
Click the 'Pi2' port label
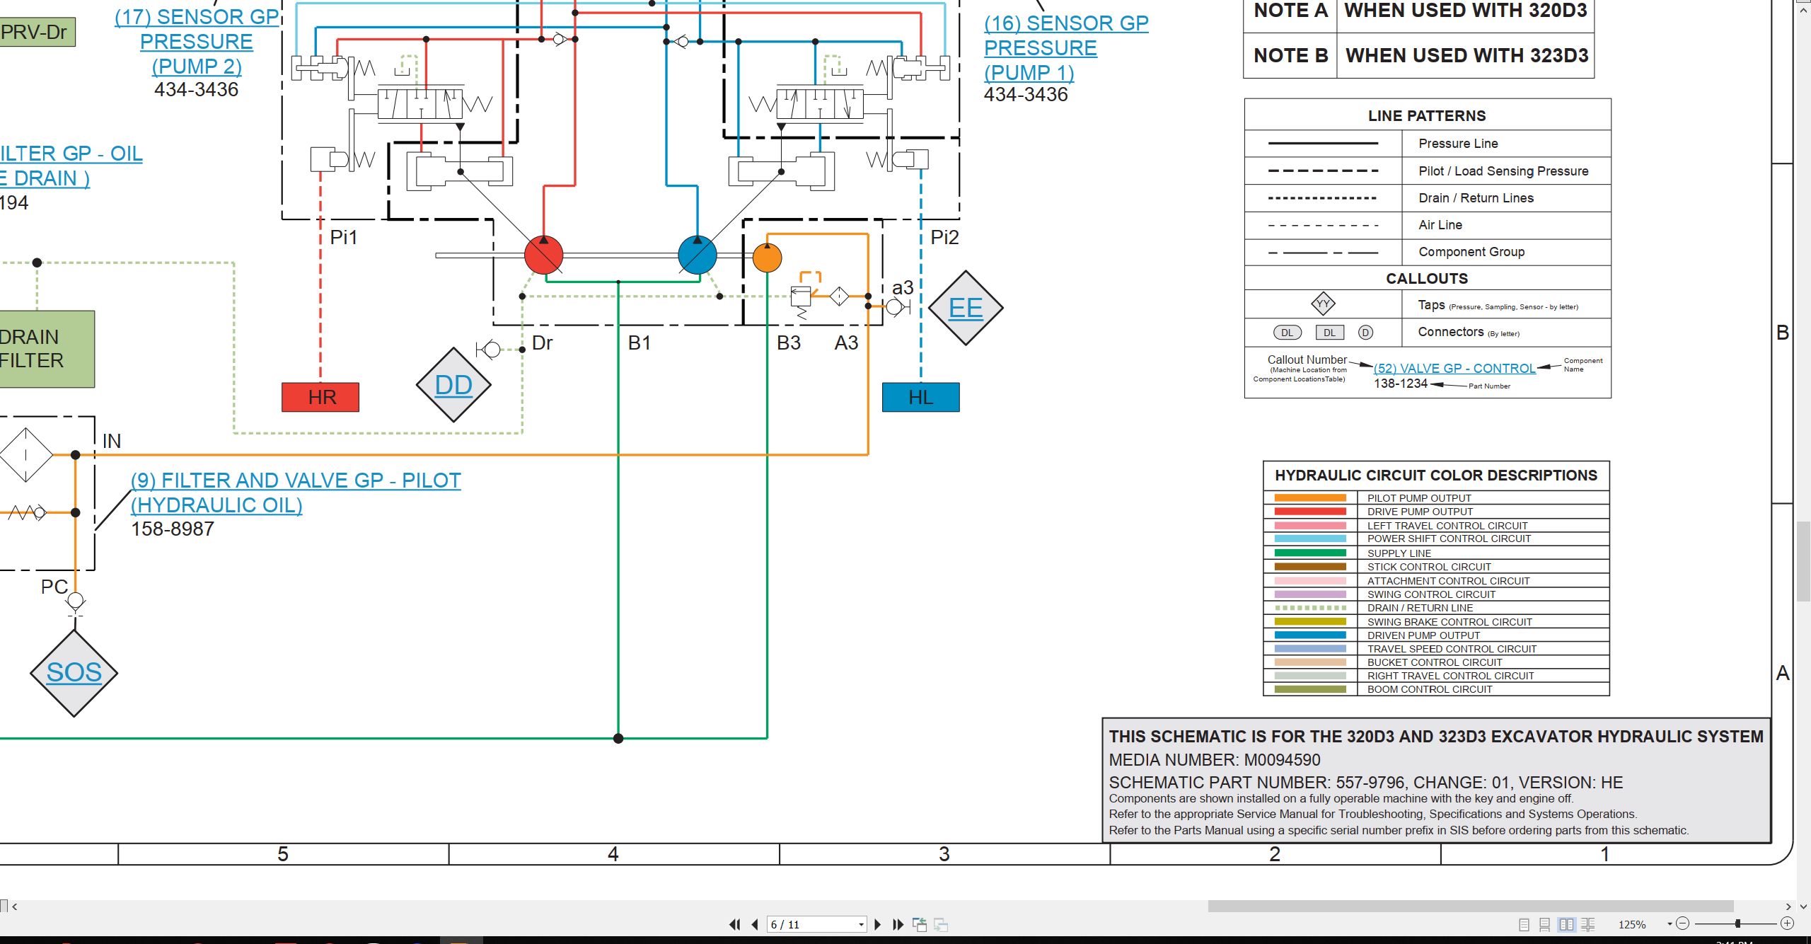coord(944,237)
